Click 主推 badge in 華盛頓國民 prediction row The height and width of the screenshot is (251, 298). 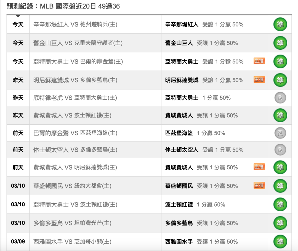(259, 185)
